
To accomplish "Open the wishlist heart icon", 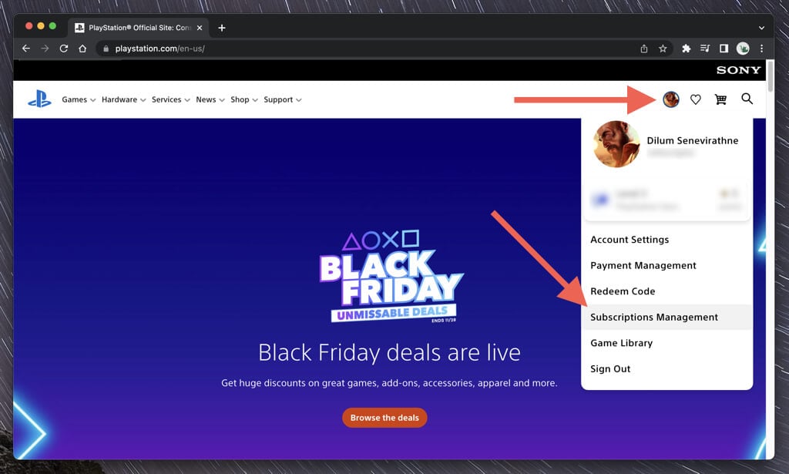I will (x=696, y=99).
